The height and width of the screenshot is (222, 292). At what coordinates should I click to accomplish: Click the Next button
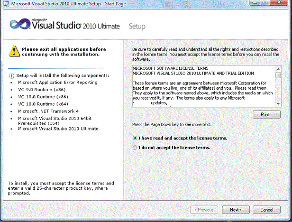pyautogui.click(x=236, y=210)
